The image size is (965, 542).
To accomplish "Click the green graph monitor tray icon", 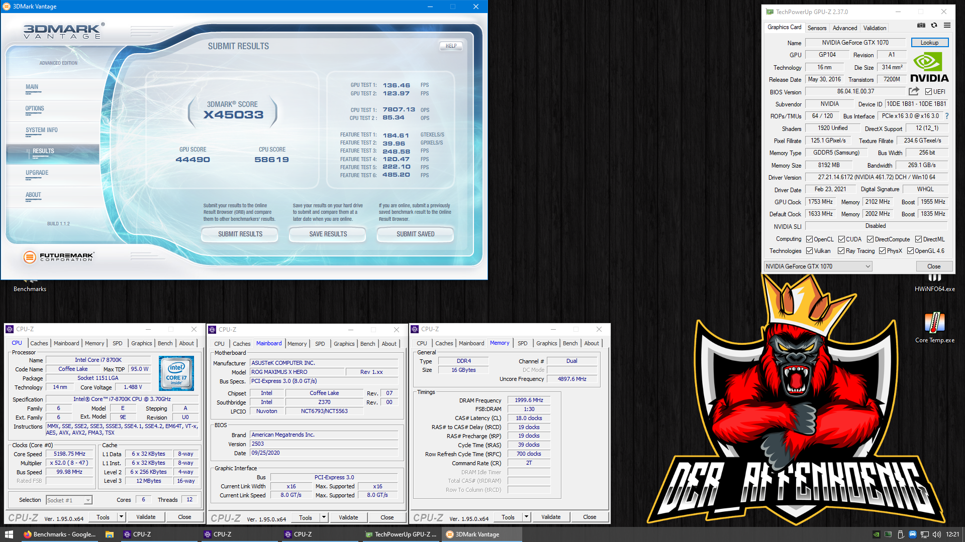I will (x=888, y=534).
